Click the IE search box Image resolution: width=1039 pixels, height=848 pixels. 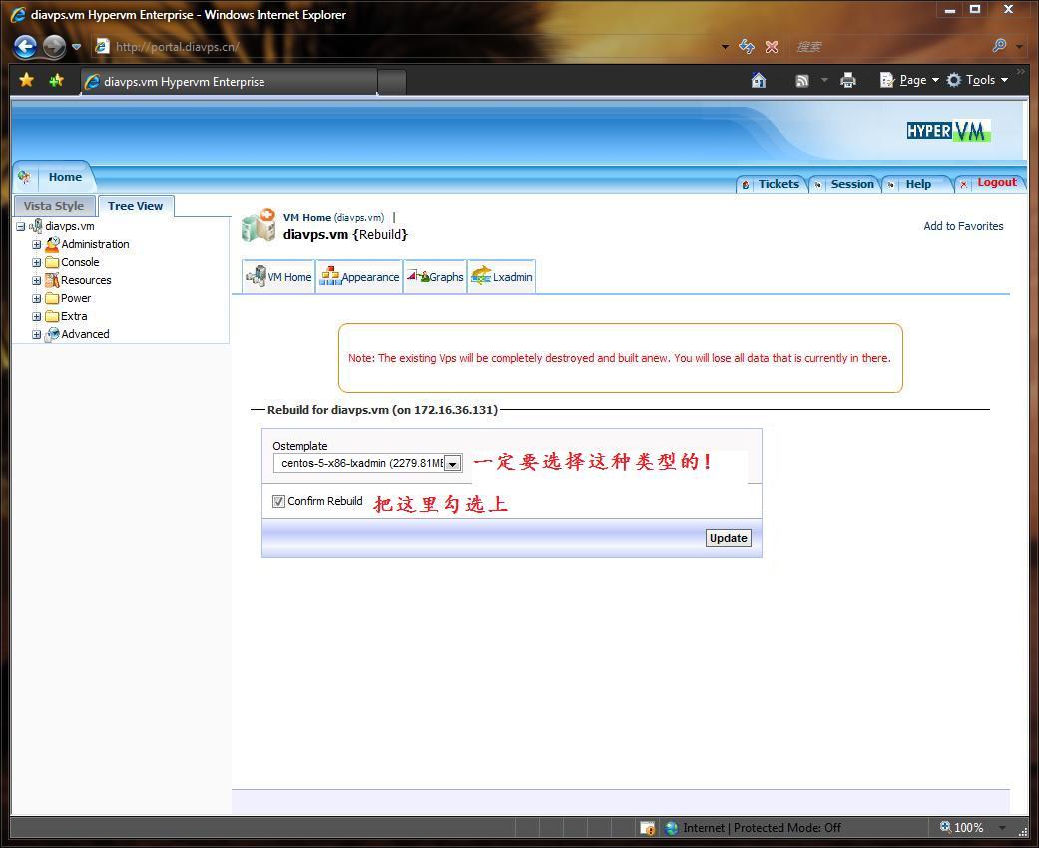(x=888, y=46)
